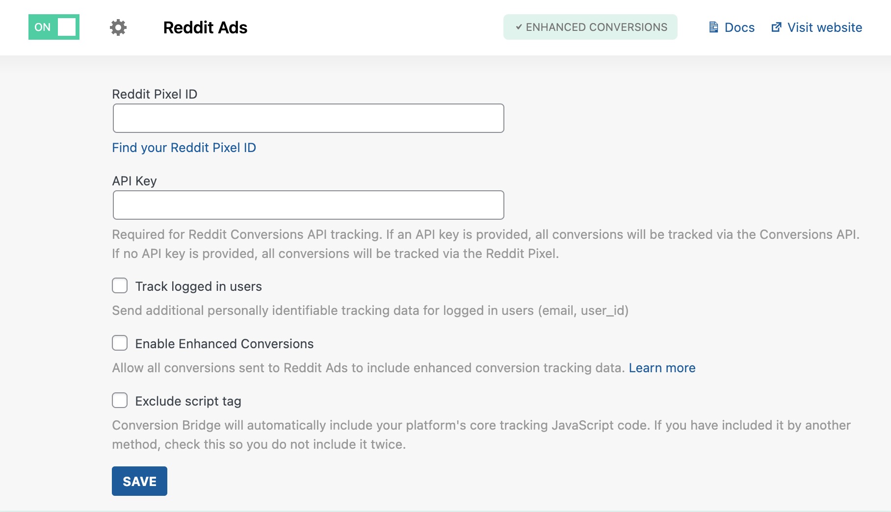Check Enable Enhanced Conversions
891x512 pixels.
(x=119, y=343)
